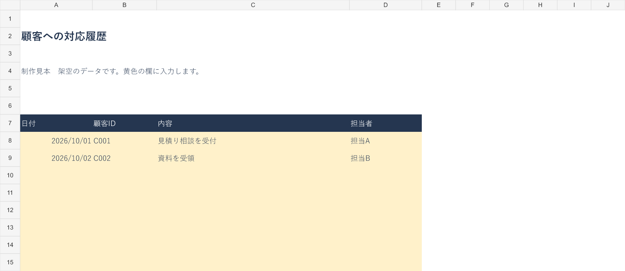This screenshot has width=625, height=271.
Task: Select row 9 header
Action: [10, 158]
